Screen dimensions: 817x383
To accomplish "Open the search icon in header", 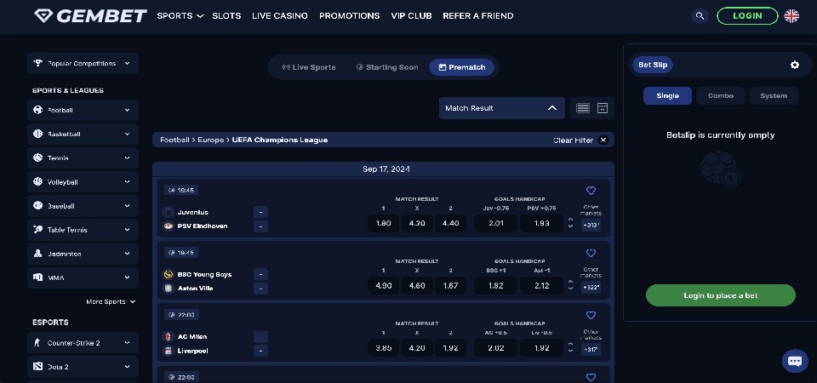I will pyautogui.click(x=700, y=16).
